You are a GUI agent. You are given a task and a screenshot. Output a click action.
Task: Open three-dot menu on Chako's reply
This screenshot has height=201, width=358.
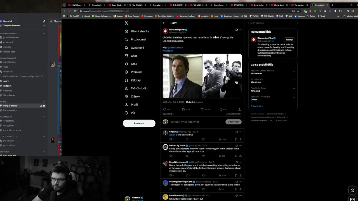coord(240,132)
